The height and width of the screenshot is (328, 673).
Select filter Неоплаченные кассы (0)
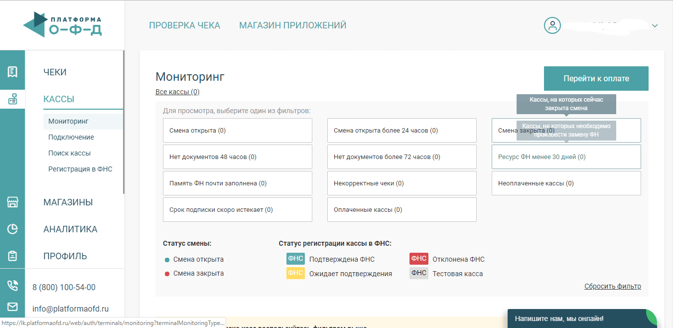[566, 183]
